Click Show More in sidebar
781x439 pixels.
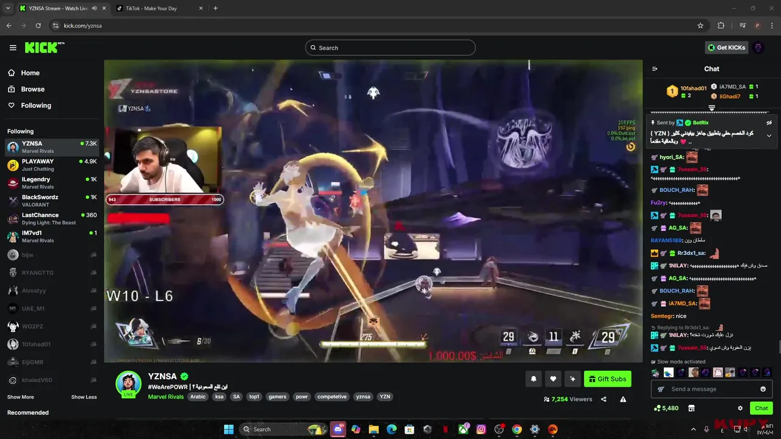click(20, 397)
